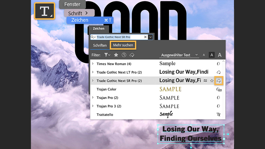Select large sample text size
Screen dimensions: 265x149
pos(220,55)
